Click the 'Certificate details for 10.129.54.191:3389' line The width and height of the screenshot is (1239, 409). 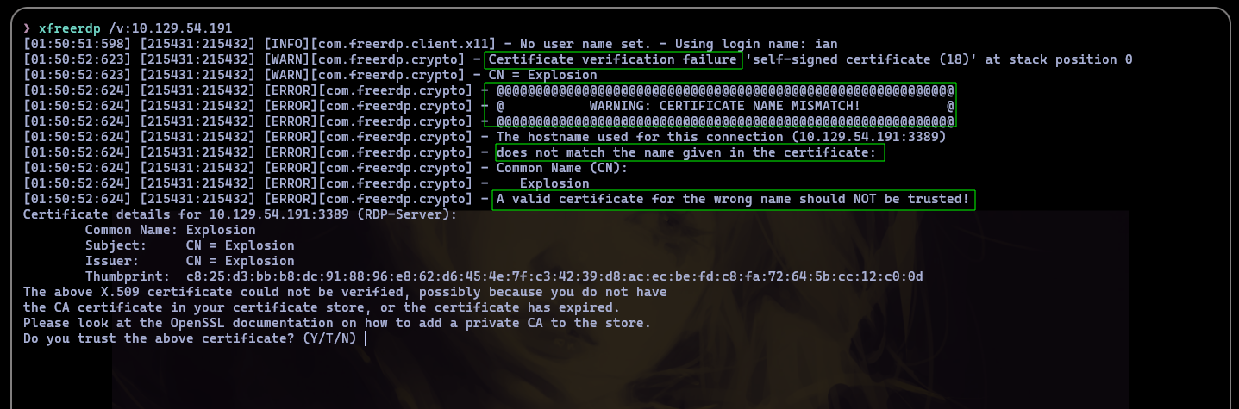tap(241, 214)
